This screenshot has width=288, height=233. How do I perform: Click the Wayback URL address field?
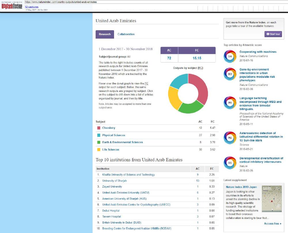[x=156, y=2]
